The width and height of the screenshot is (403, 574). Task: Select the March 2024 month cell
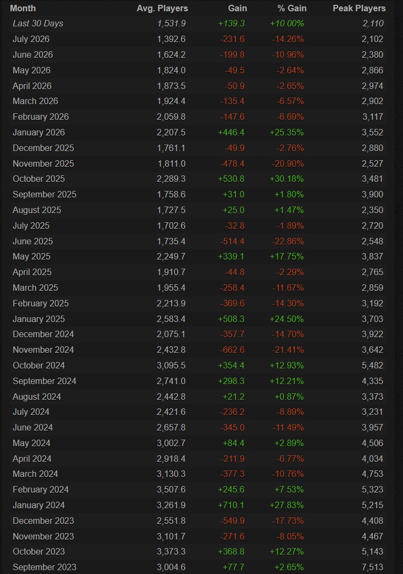tap(36, 474)
